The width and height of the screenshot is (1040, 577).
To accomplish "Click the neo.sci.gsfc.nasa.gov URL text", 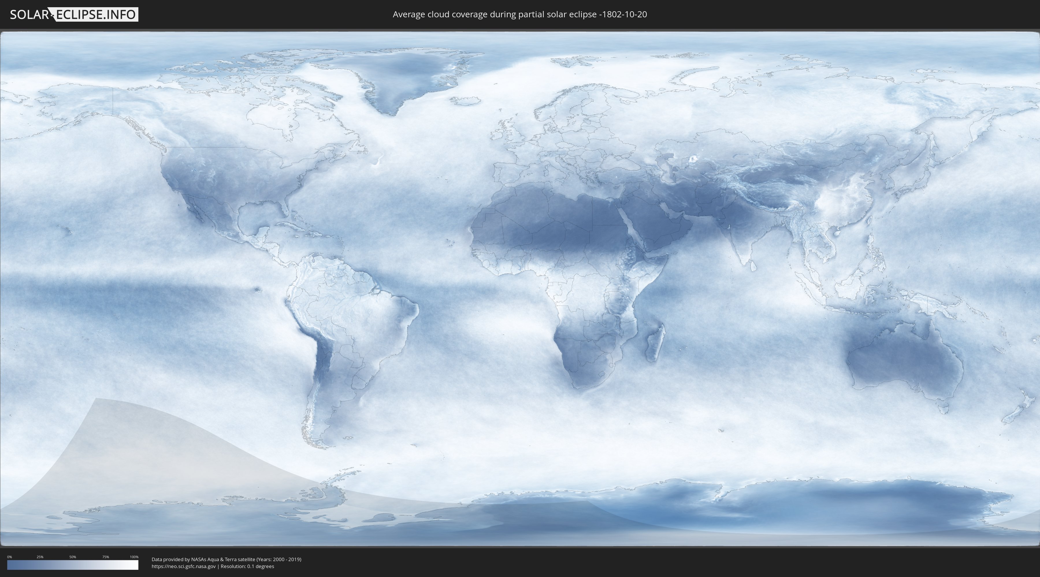I will tap(184, 567).
